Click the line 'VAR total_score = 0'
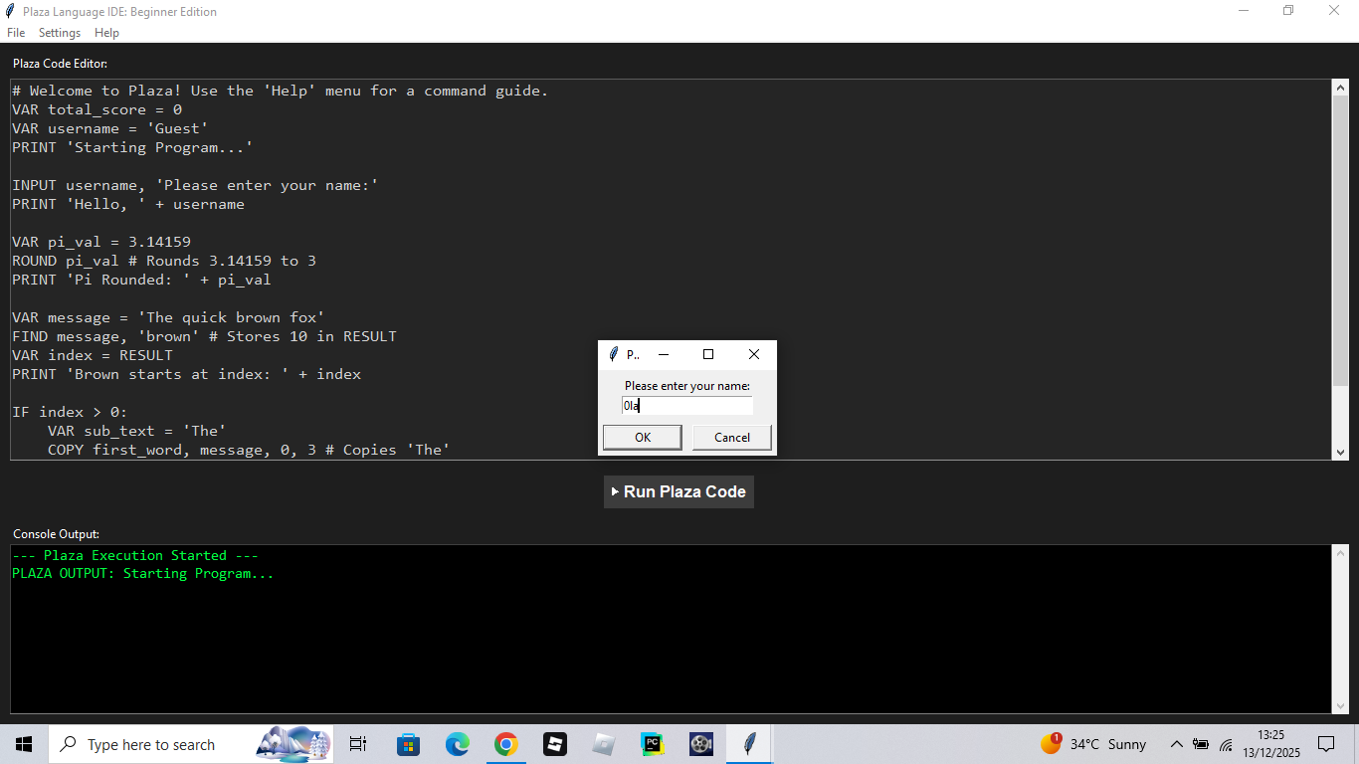The height and width of the screenshot is (764, 1359). pos(97,109)
